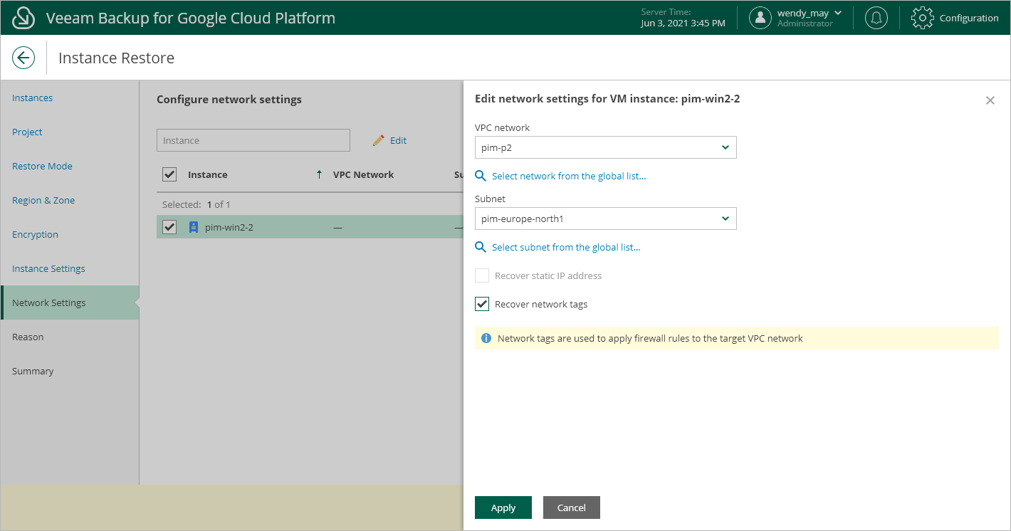Open the Subnet dropdown
This screenshot has width=1011, height=531.
point(605,219)
